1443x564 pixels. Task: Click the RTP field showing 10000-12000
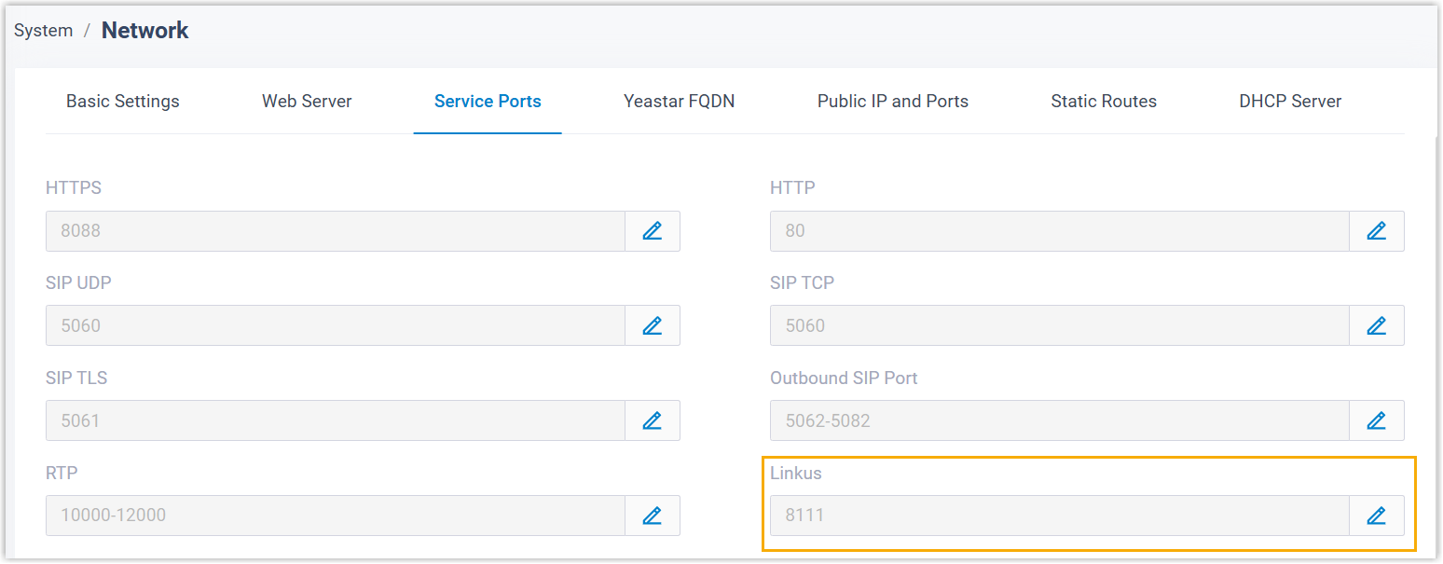click(335, 516)
